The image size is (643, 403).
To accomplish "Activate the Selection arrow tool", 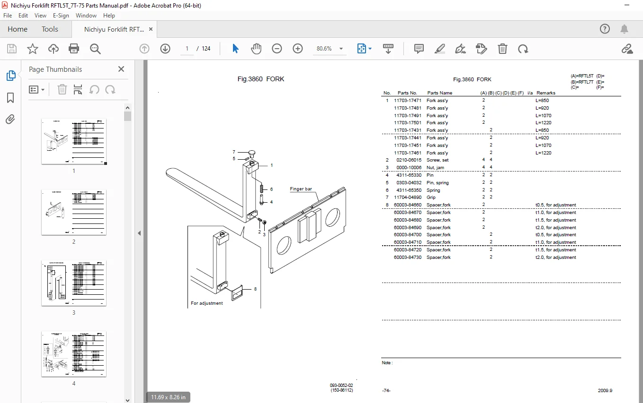I will coord(235,49).
